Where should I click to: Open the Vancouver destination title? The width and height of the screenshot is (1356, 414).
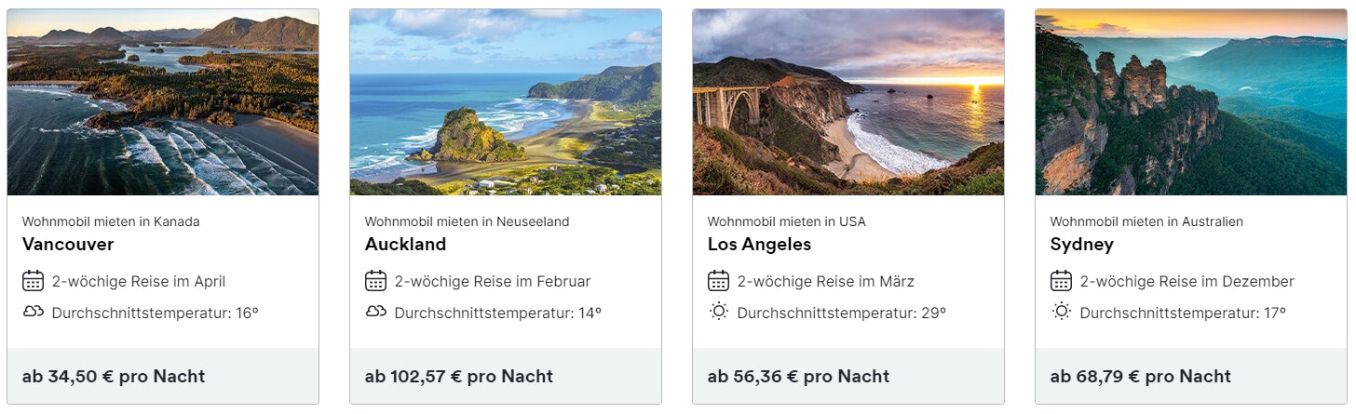pyautogui.click(x=68, y=245)
